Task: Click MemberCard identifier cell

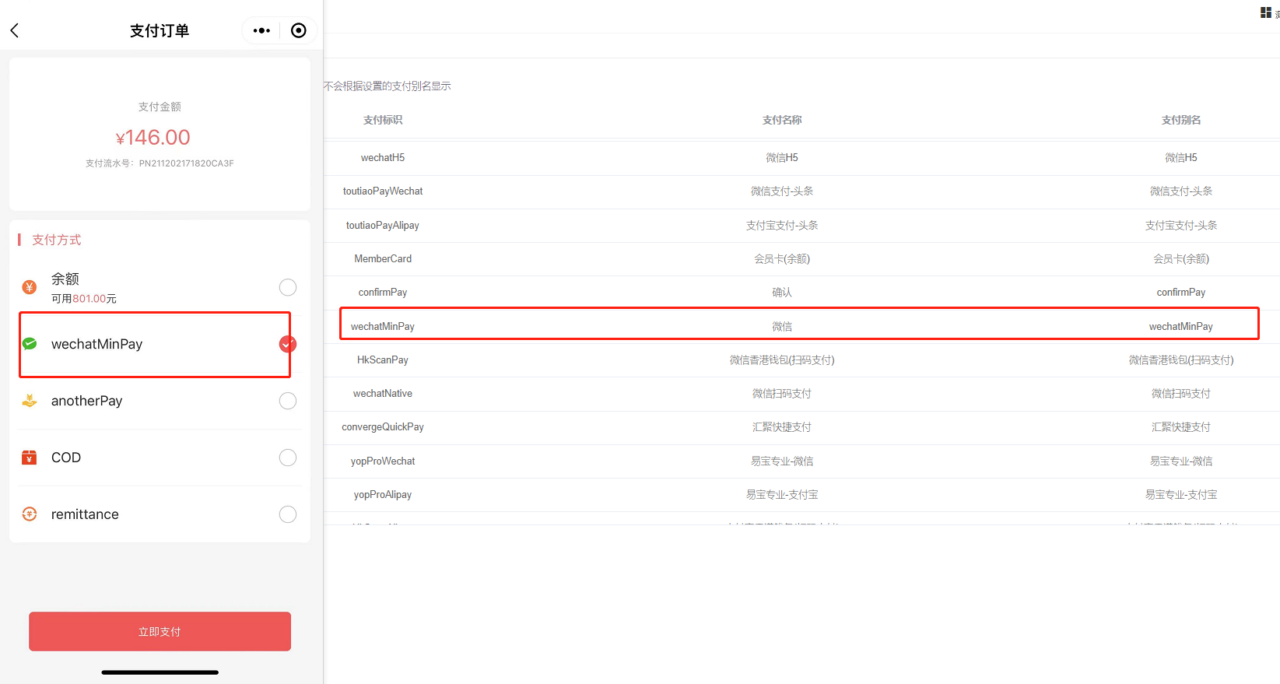Action: pos(383,259)
